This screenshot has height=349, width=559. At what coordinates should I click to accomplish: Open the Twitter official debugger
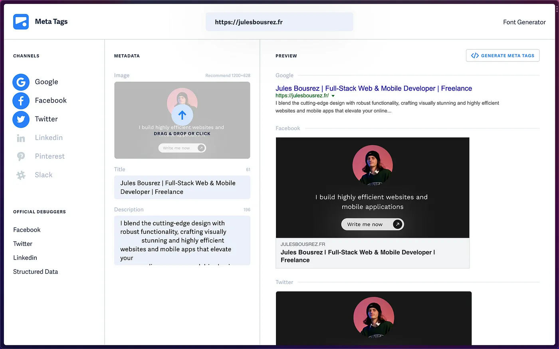tap(23, 244)
